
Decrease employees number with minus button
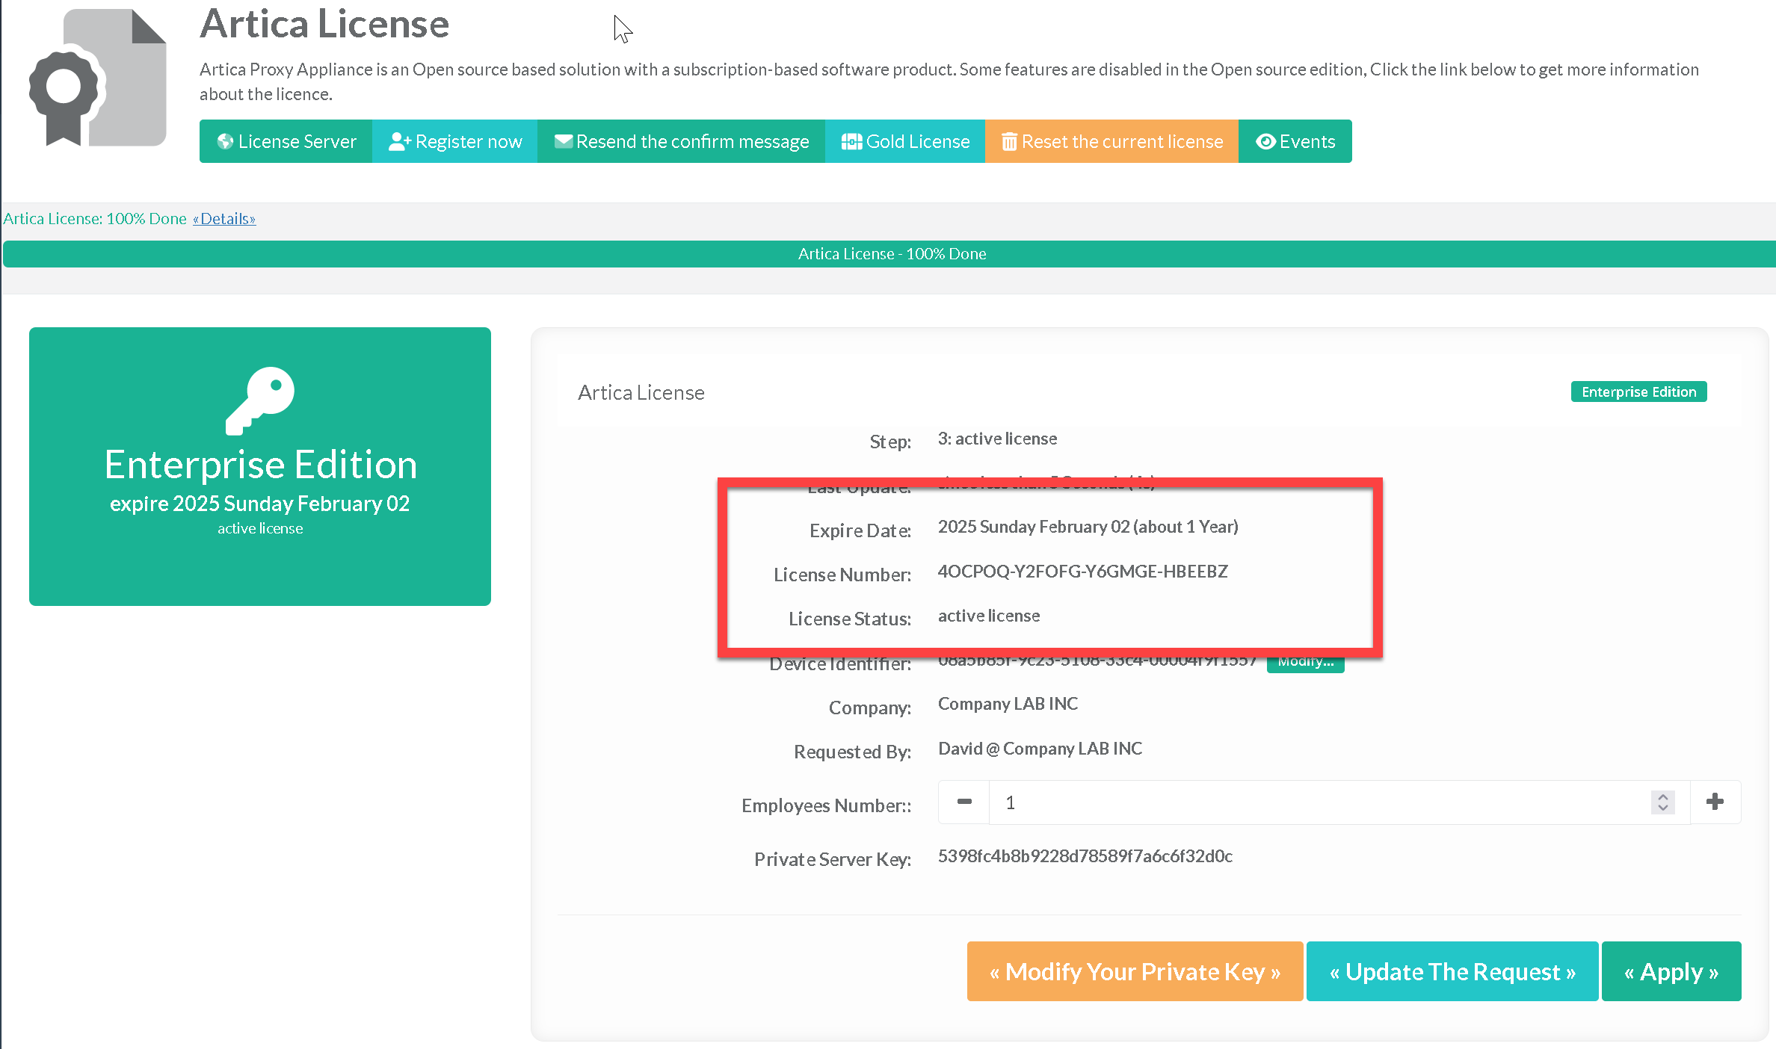tap(964, 802)
